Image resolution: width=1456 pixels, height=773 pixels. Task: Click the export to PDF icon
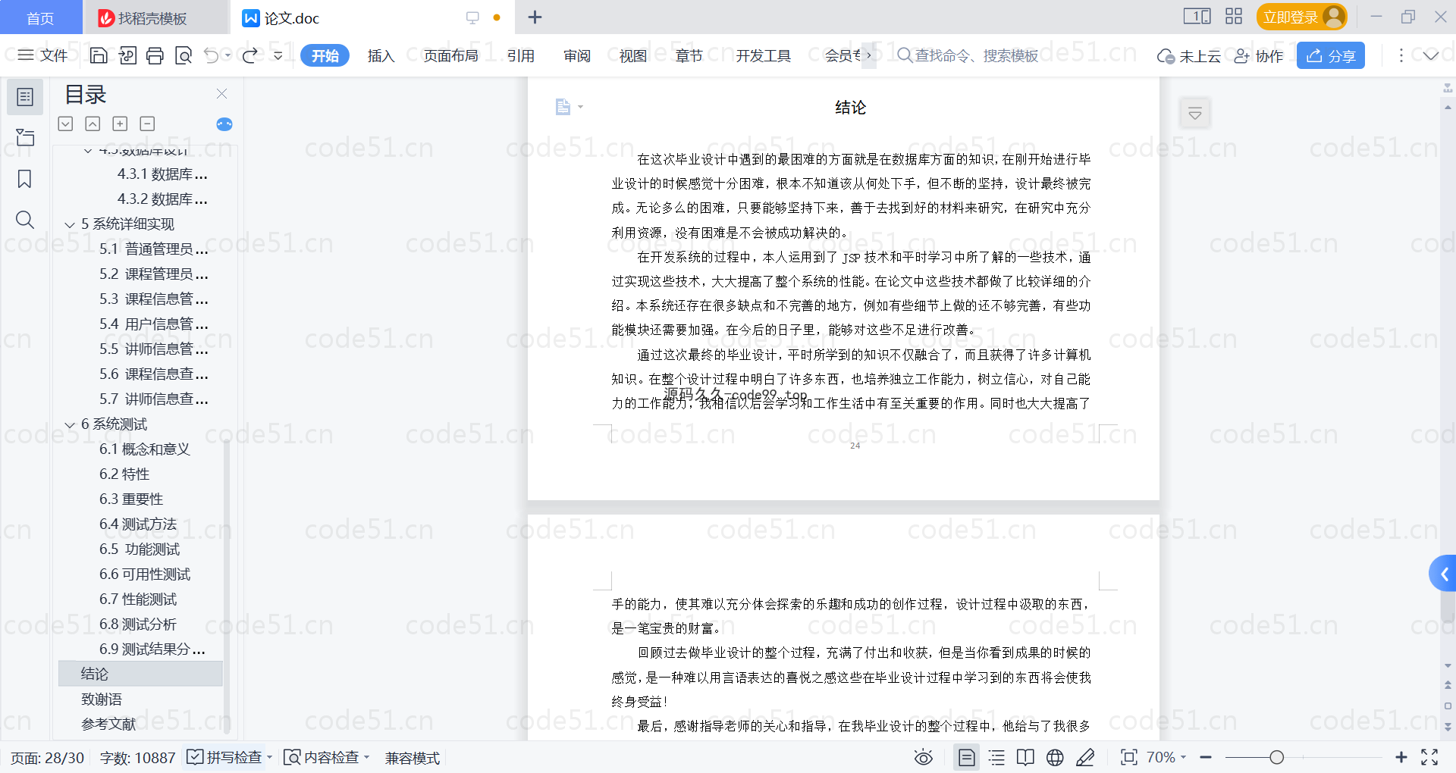pyautogui.click(x=127, y=55)
